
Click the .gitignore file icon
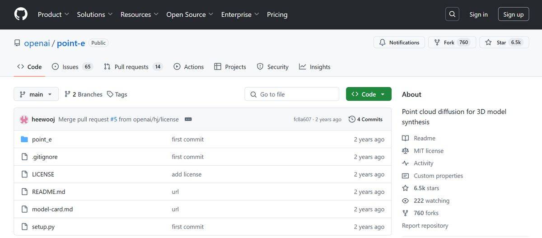click(24, 157)
